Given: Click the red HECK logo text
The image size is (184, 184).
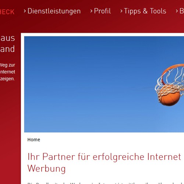Looking at the screenshot, I should point(7,12).
